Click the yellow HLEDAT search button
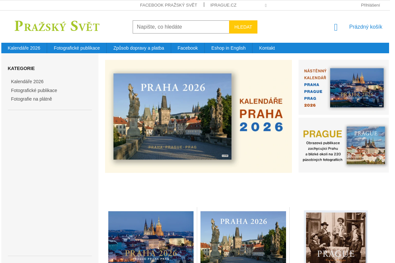The height and width of the screenshot is (263, 395). point(243,27)
